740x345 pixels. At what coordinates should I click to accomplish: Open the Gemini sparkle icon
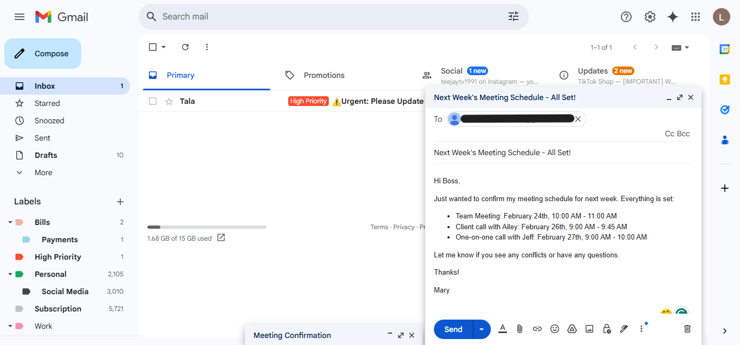coord(673,17)
